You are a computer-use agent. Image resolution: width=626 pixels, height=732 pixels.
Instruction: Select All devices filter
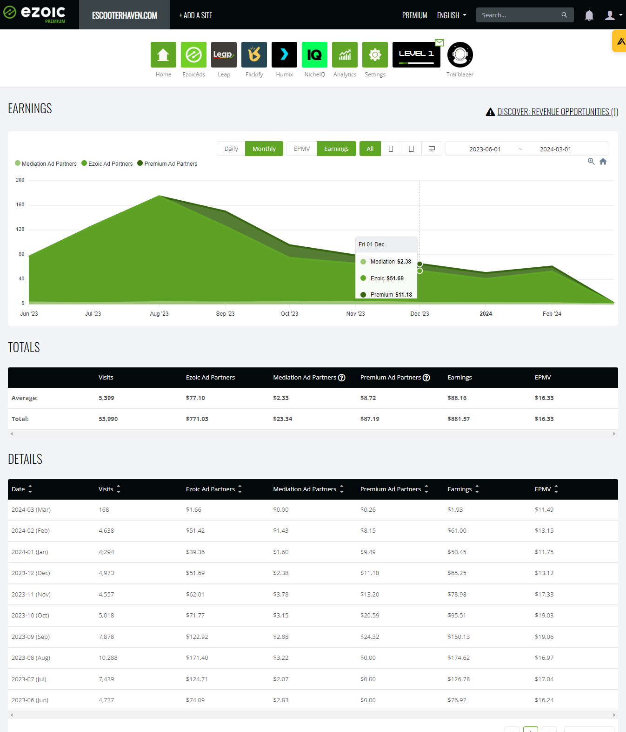[370, 149]
